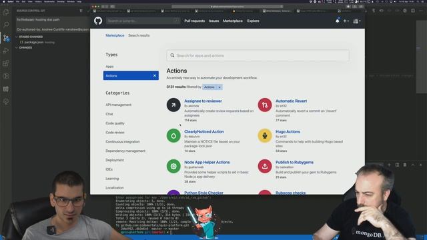Select the Learning category
The height and width of the screenshot is (240, 427).
(112, 179)
